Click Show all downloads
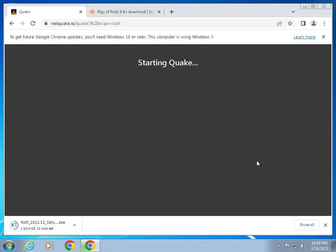Screen dimensions: 336x252 [307, 225]
